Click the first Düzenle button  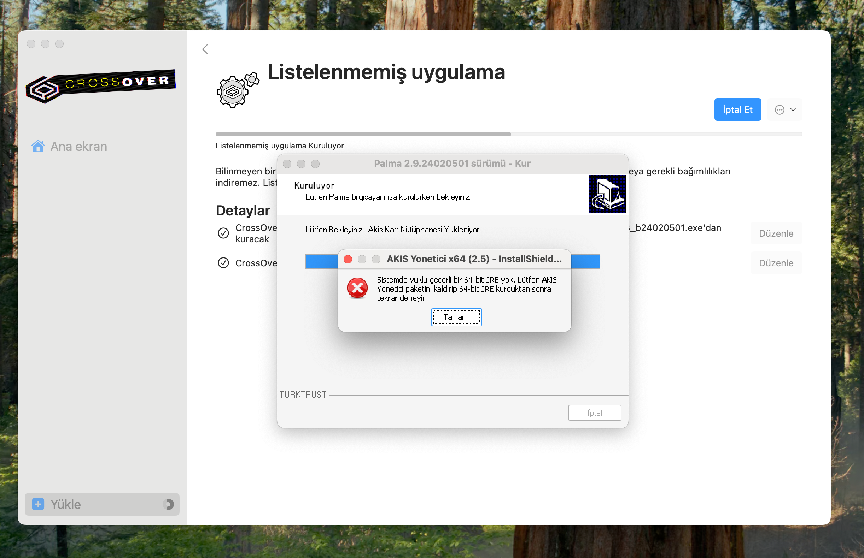(x=776, y=233)
